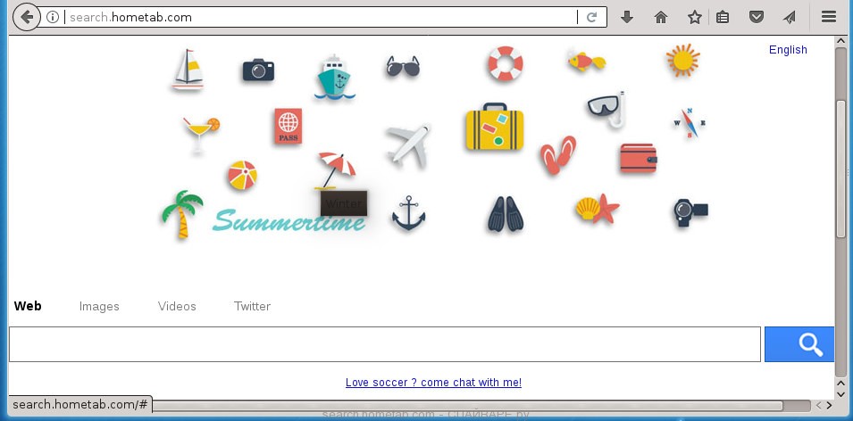Viewport: 853px width, 421px height.
Task: Save page to Pocket icon
Action: click(757, 17)
